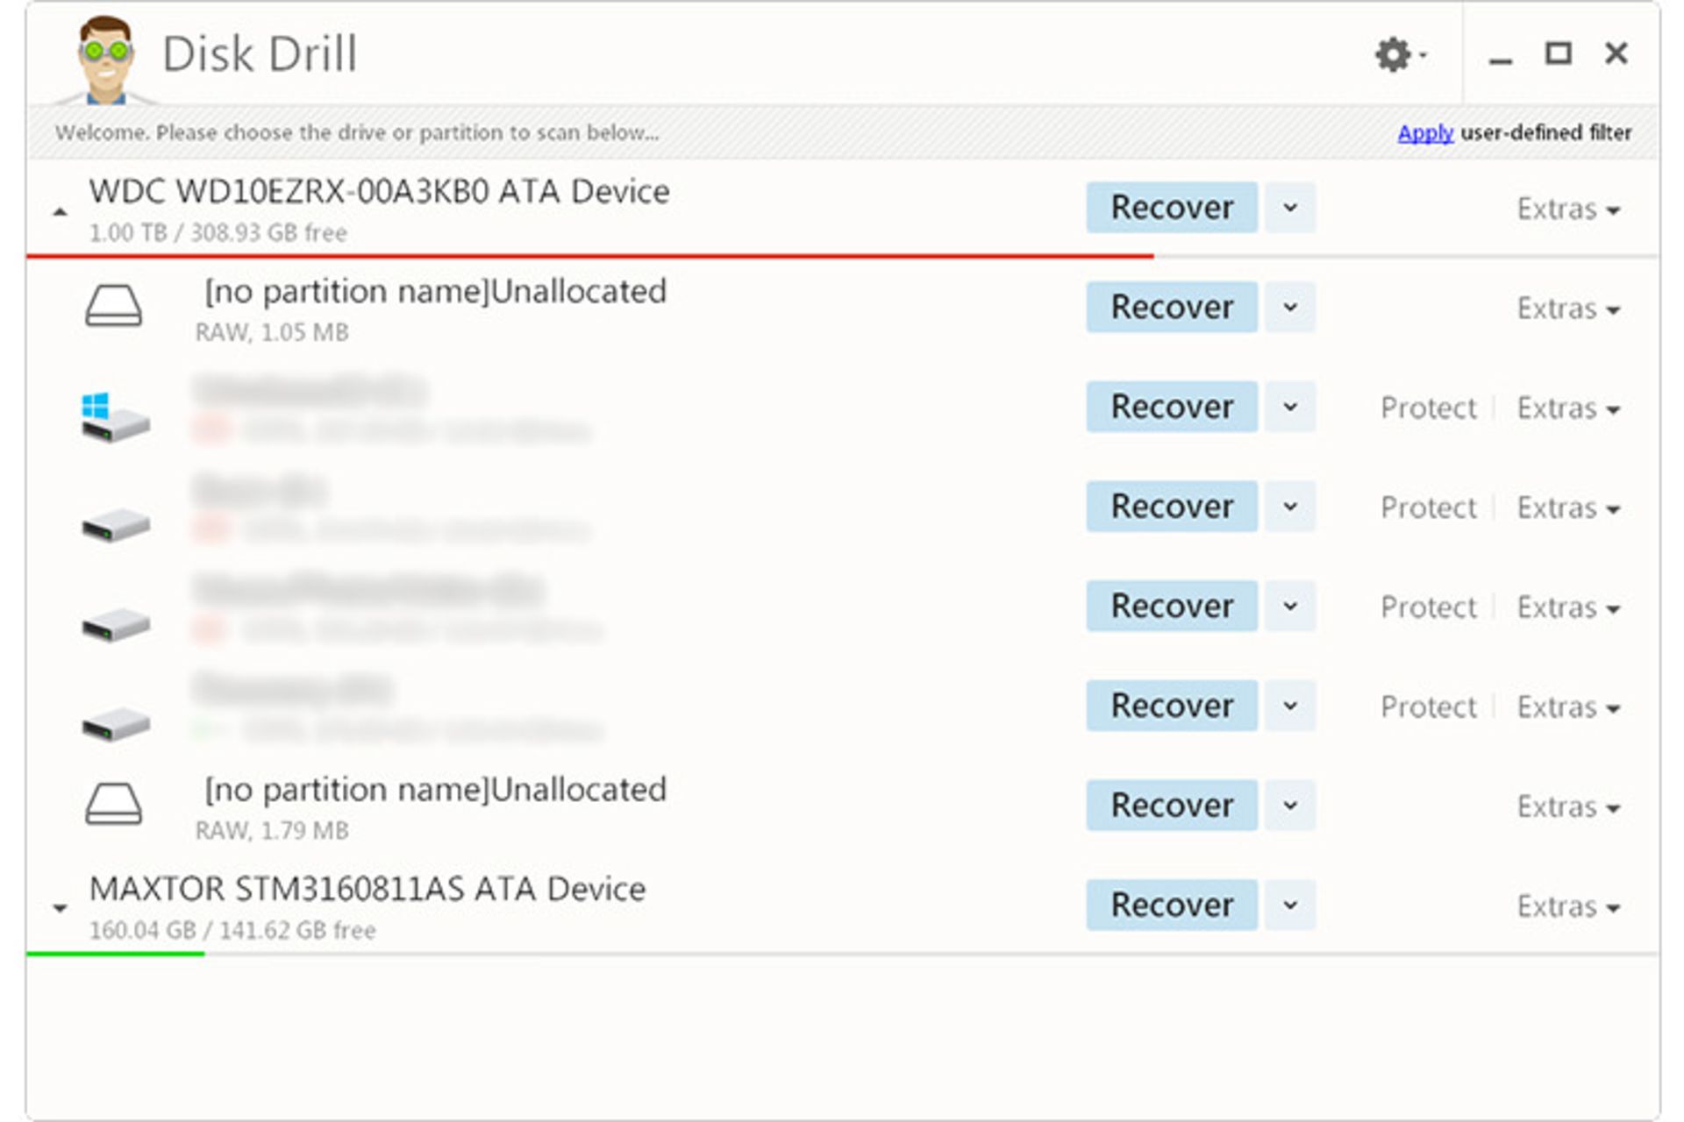The height and width of the screenshot is (1122, 1684).
Task: Click the Apply filter link
Action: click(1425, 132)
